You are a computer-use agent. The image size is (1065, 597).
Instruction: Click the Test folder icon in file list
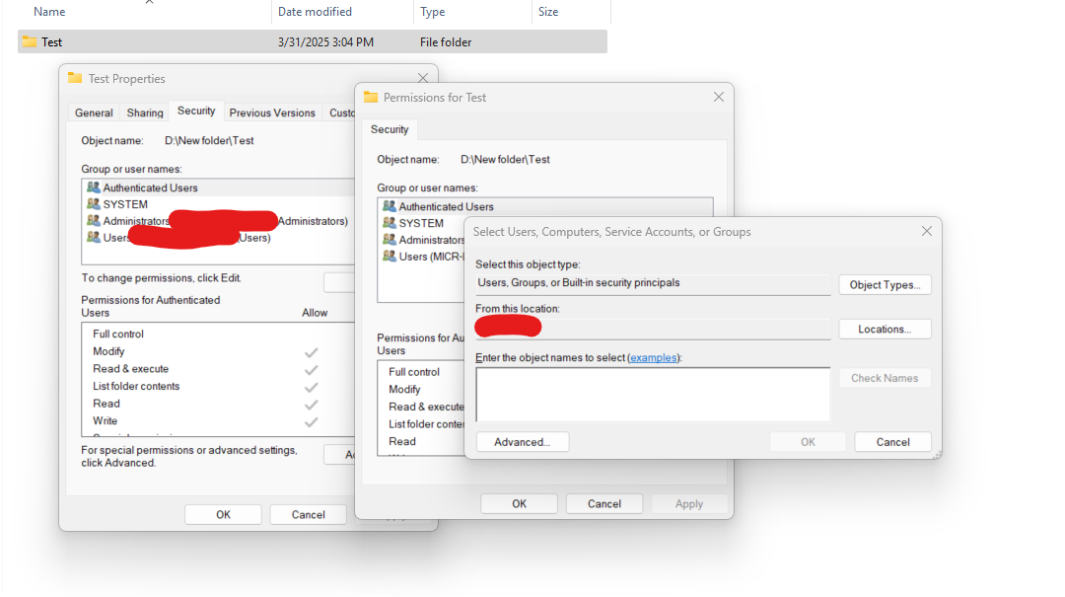(30, 42)
